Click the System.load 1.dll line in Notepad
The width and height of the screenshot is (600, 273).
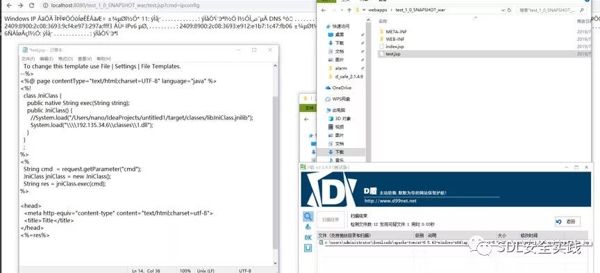[x=92, y=125]
